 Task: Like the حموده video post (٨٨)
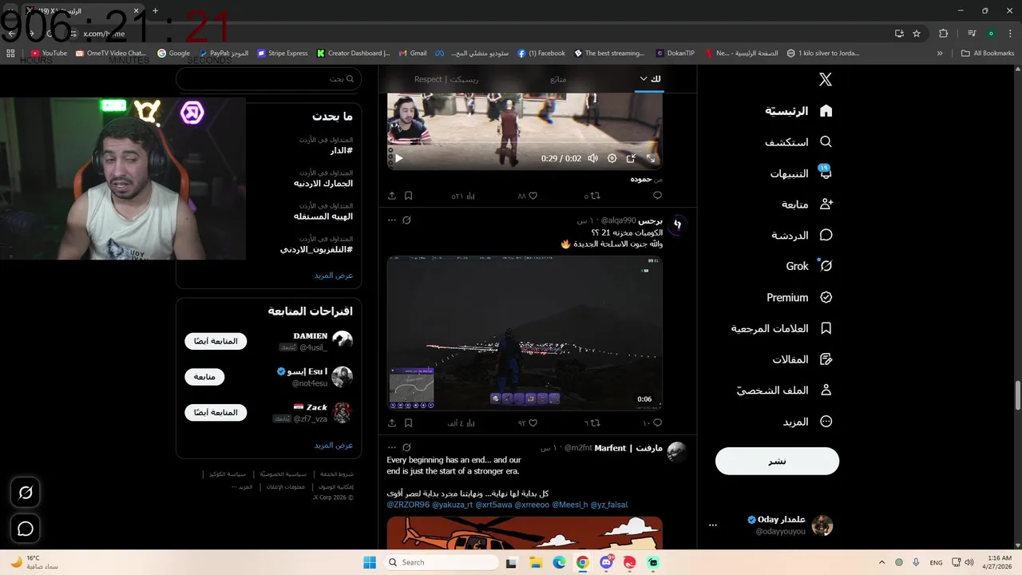click(528, 196)
